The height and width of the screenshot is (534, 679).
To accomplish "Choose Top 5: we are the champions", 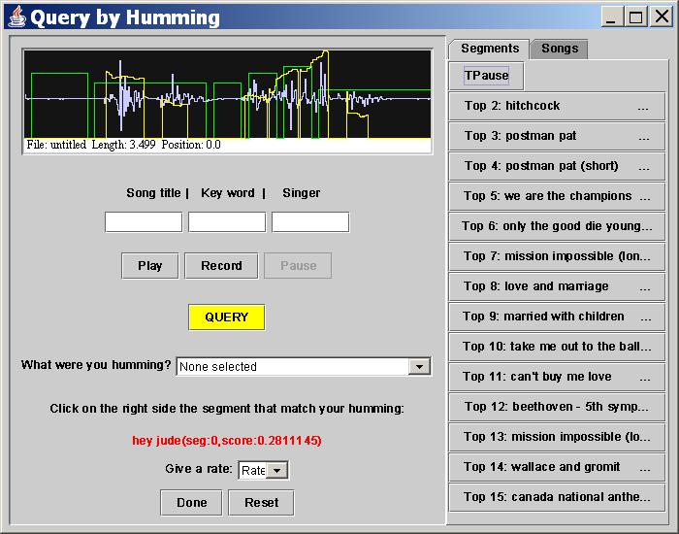I will click(557, 196).
